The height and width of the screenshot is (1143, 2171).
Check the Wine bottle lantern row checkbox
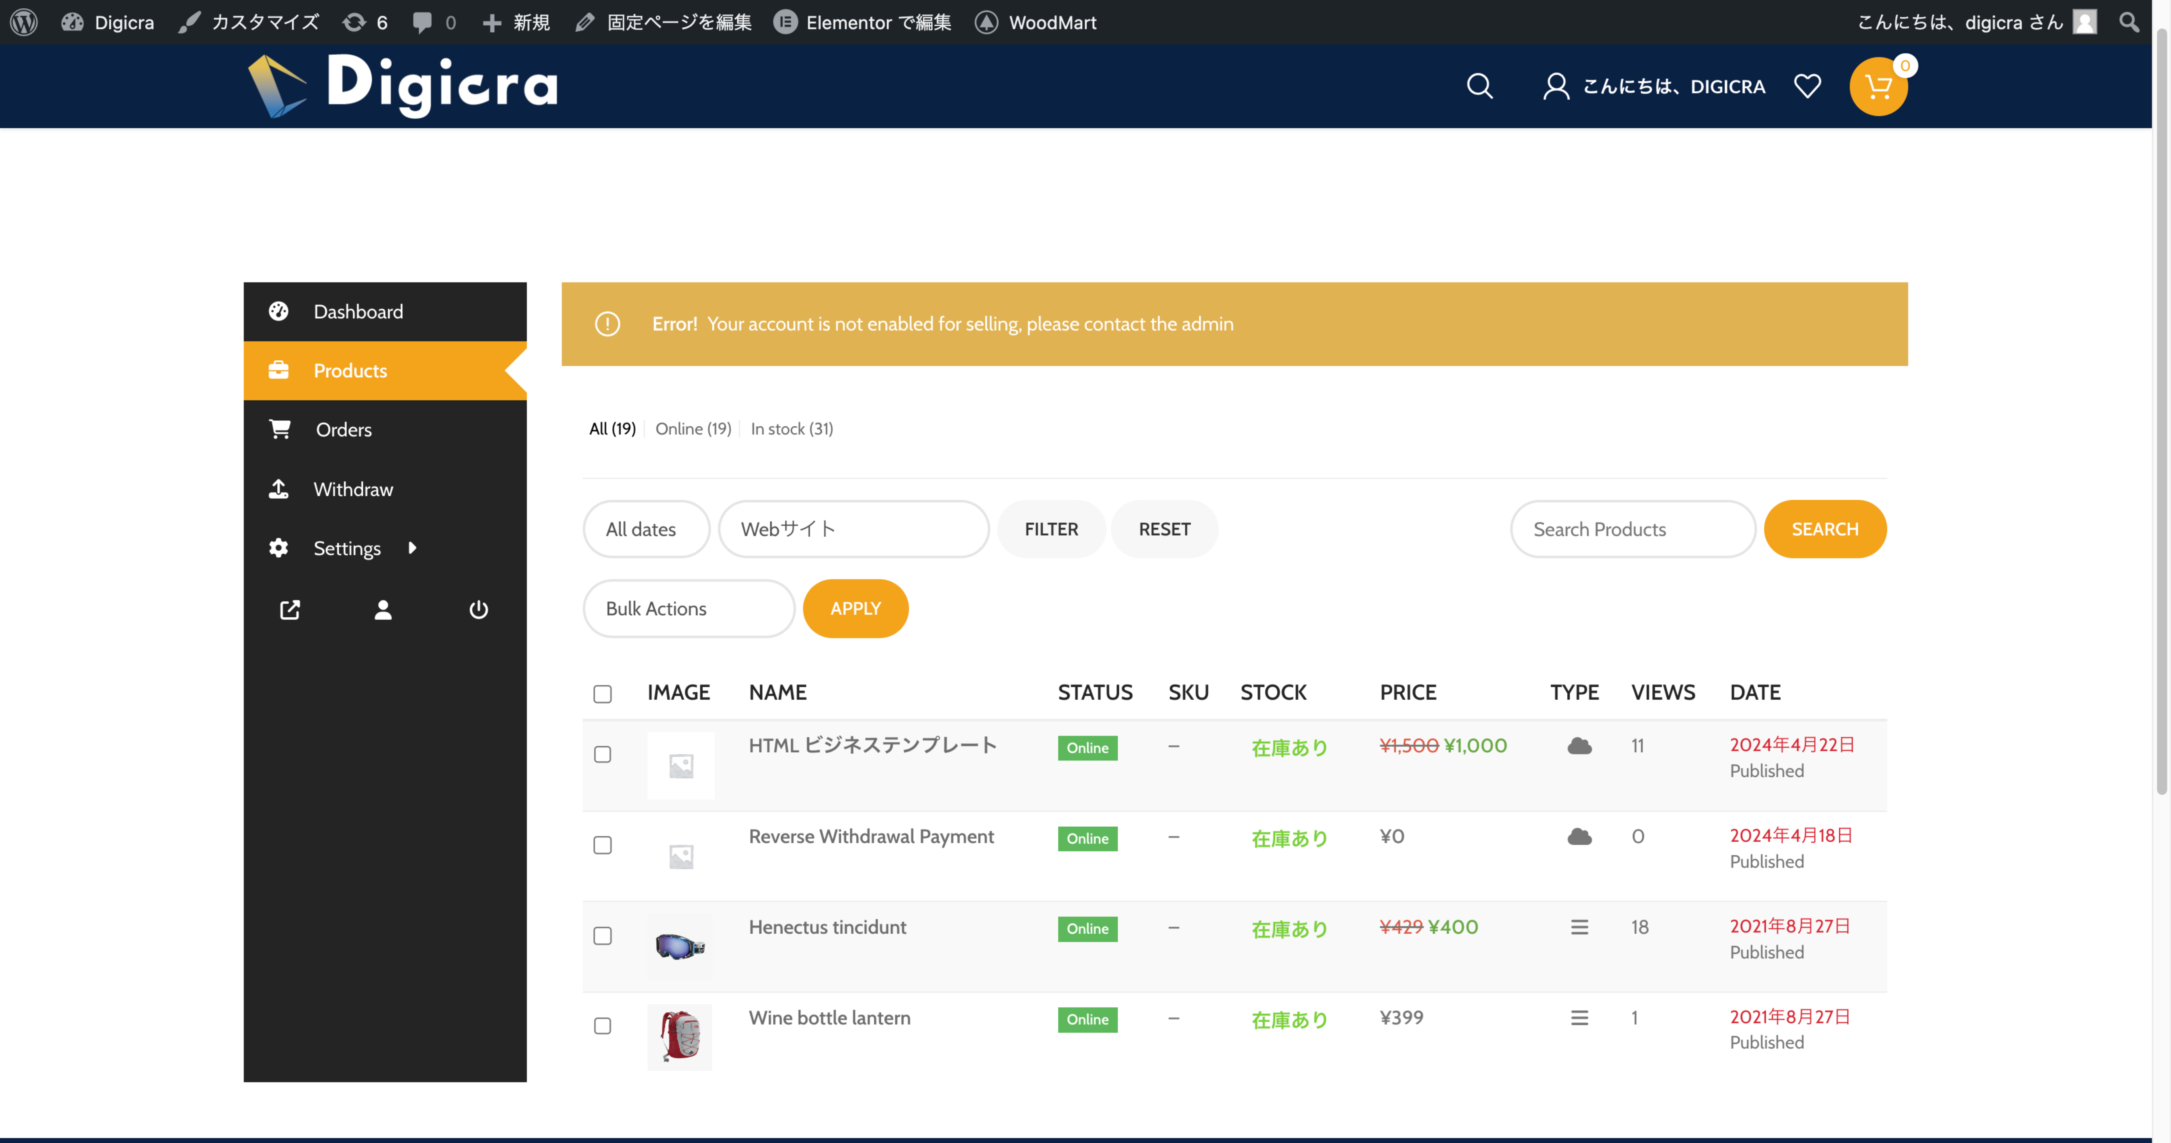[602, 1026]
